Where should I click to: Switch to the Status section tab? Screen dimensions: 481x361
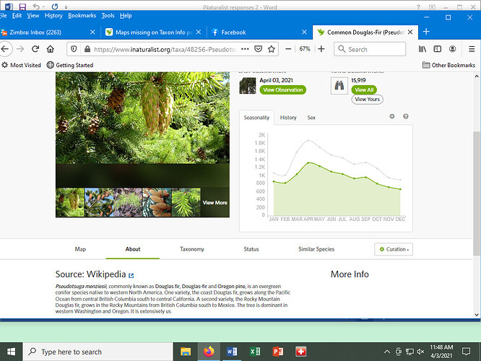(251, 249)
